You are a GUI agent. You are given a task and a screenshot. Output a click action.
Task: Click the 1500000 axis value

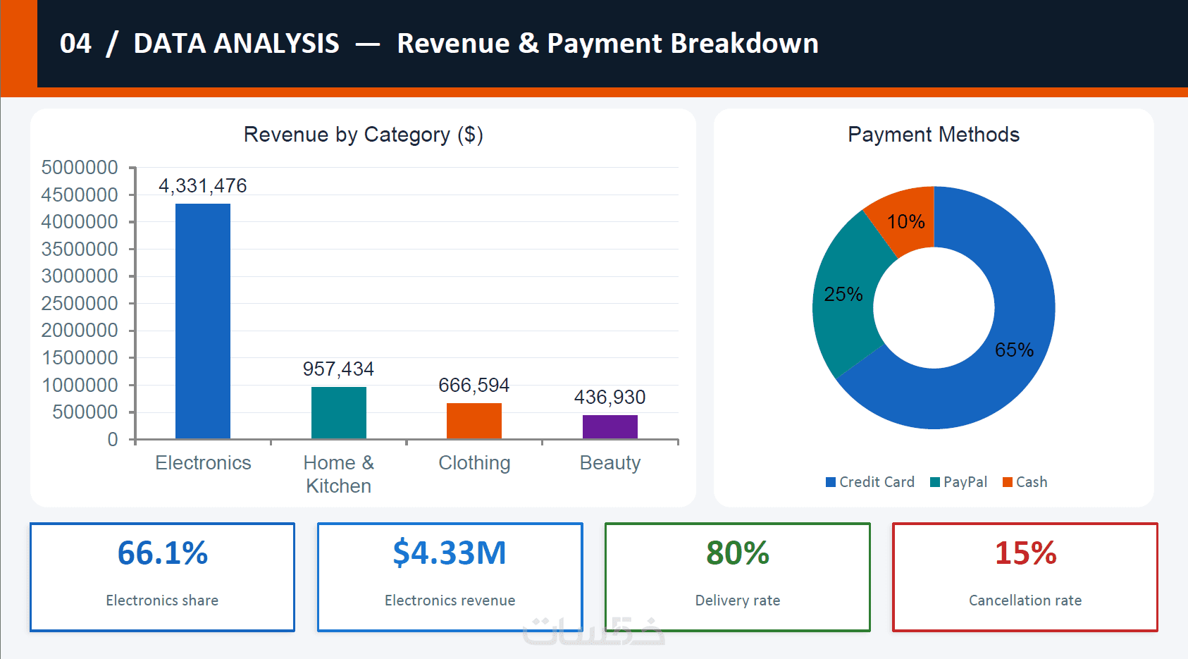coord(80,358)
